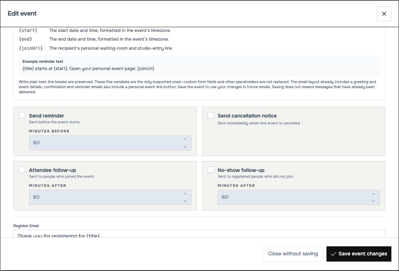Click the attendee Minutes After input field
399x271 pixels.
coord(110,197)
